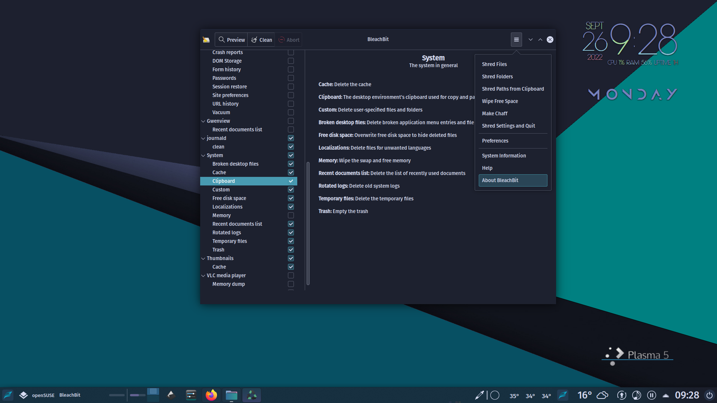This screenshot has height=403, width=717.
Task: Click the pause icon in the tray
Action: click(x=652, y=395)
